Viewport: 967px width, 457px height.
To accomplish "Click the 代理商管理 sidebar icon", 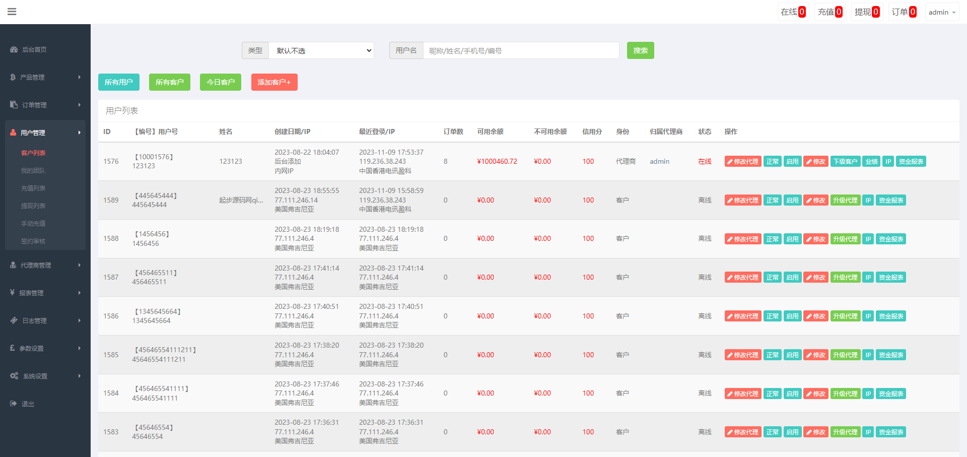I will point(13,265).
